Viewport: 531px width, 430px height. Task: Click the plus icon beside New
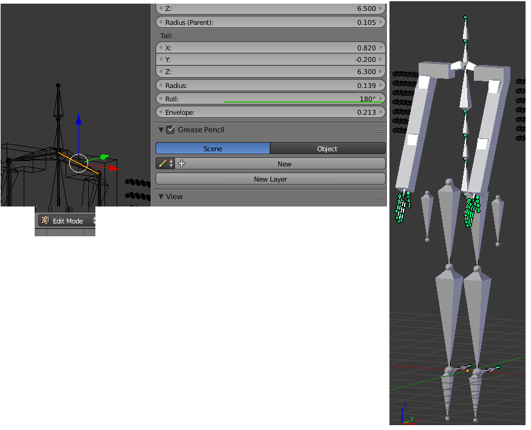click(x=182, y=163)
